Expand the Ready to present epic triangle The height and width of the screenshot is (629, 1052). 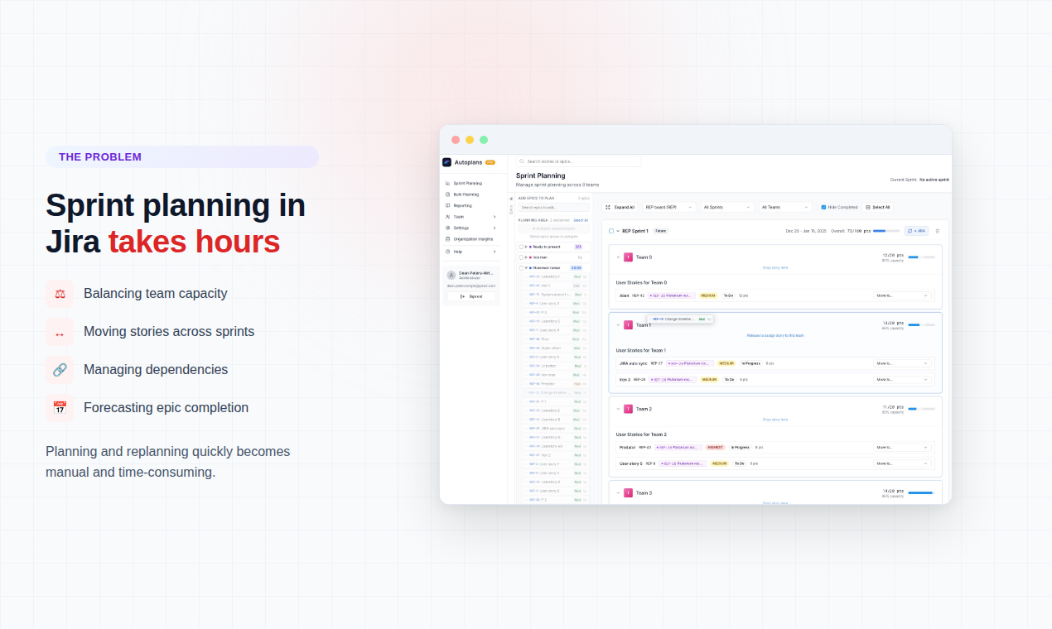(526, 247)
